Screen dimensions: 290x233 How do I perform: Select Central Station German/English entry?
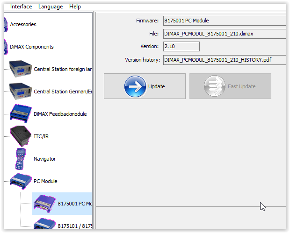click(x=63, y=92)
